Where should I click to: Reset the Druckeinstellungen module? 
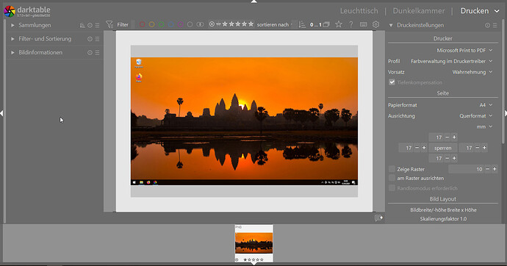[488, 25]
